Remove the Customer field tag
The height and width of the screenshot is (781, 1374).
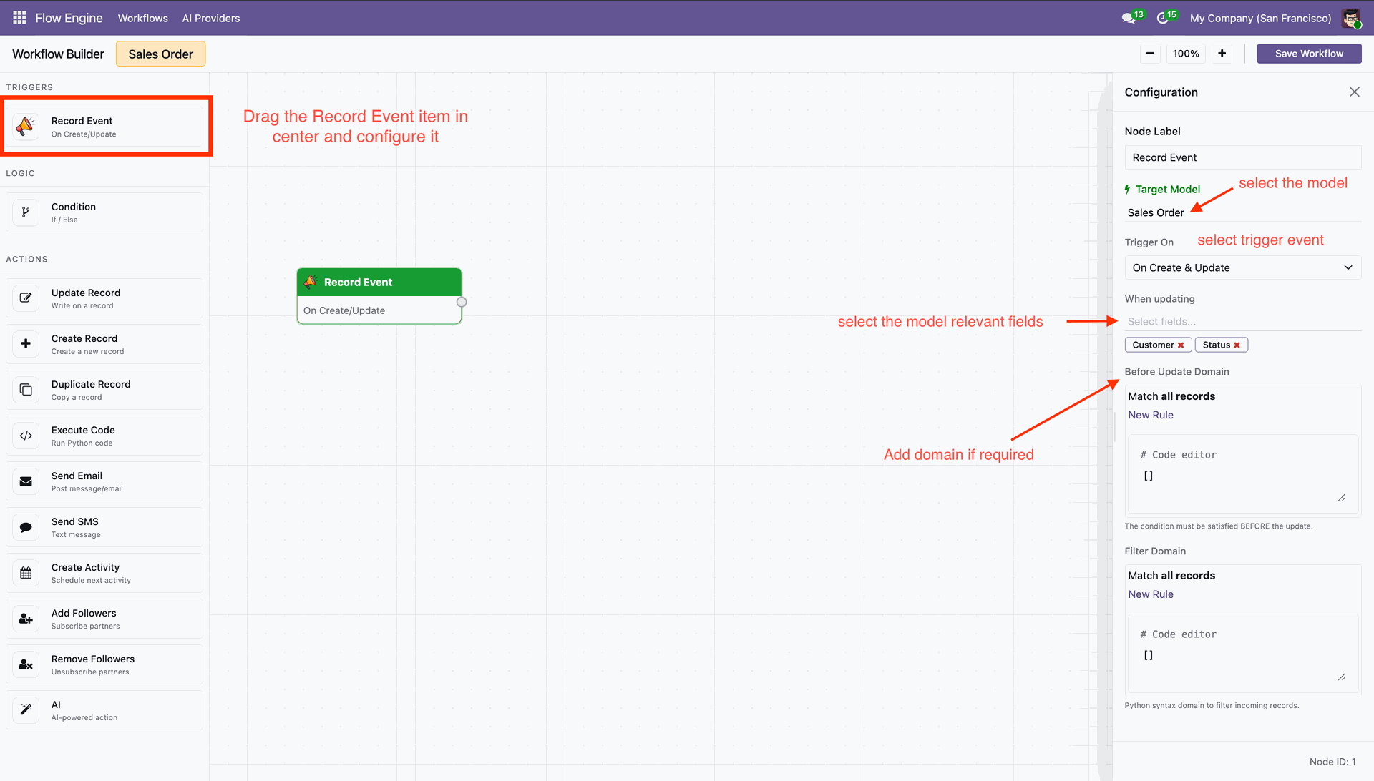point(1181,345)
